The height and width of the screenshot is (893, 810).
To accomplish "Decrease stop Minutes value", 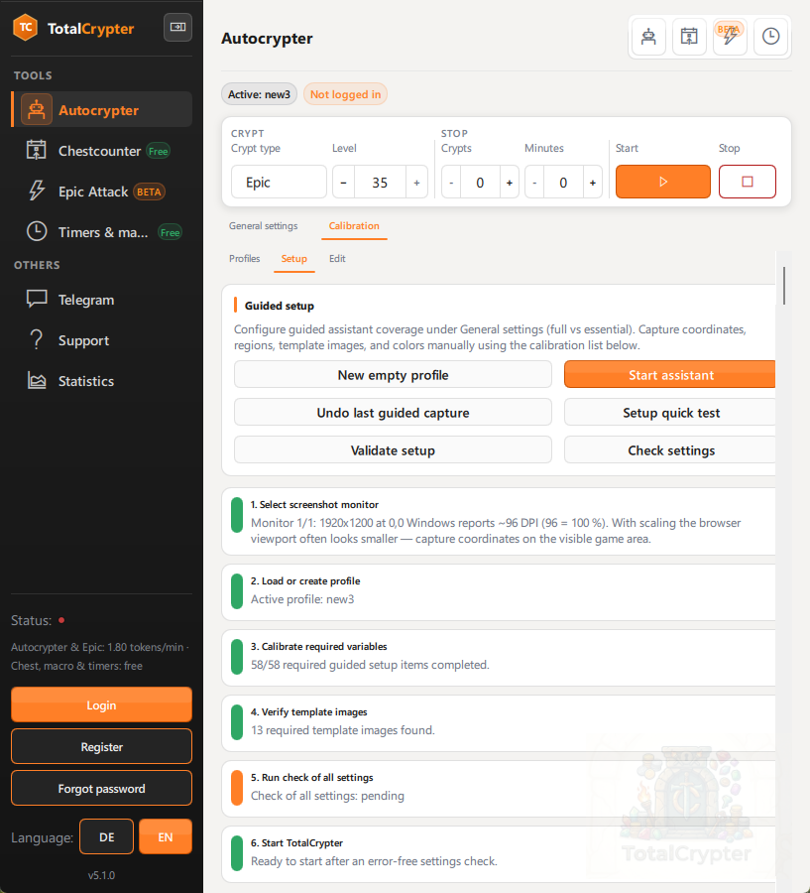I will [x=534, y=183].
